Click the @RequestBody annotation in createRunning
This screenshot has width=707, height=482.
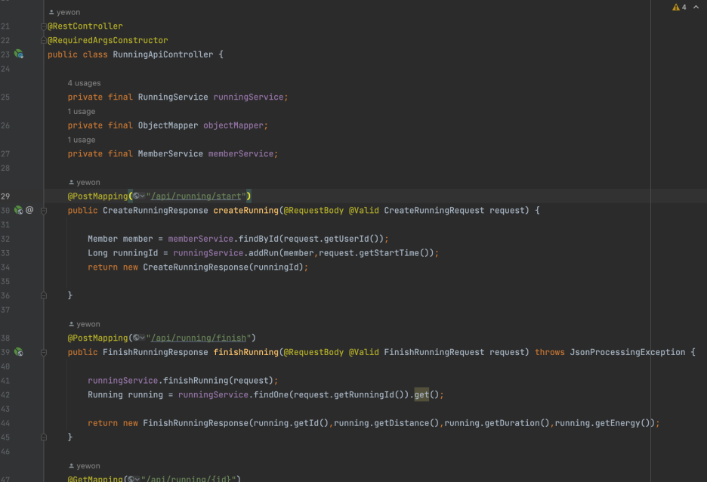313,211
